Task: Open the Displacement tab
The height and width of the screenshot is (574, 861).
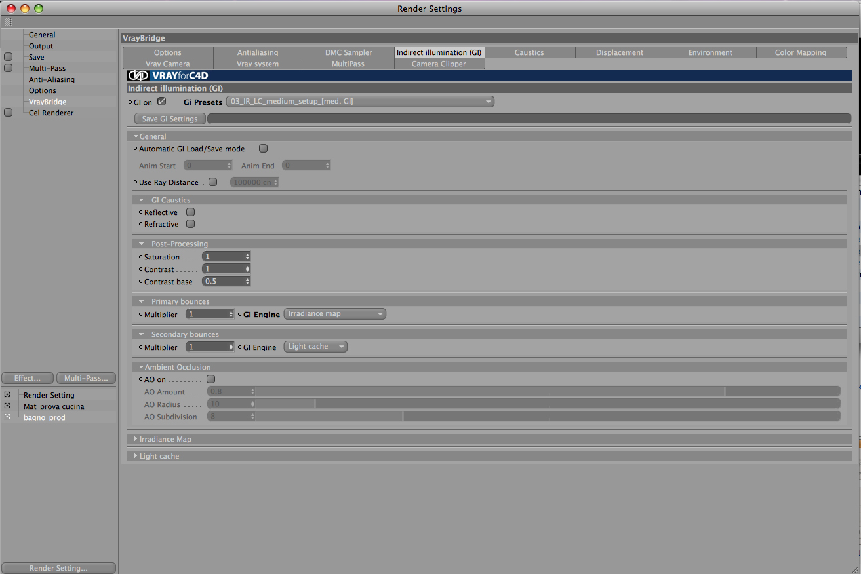Action: coord(620,52)
